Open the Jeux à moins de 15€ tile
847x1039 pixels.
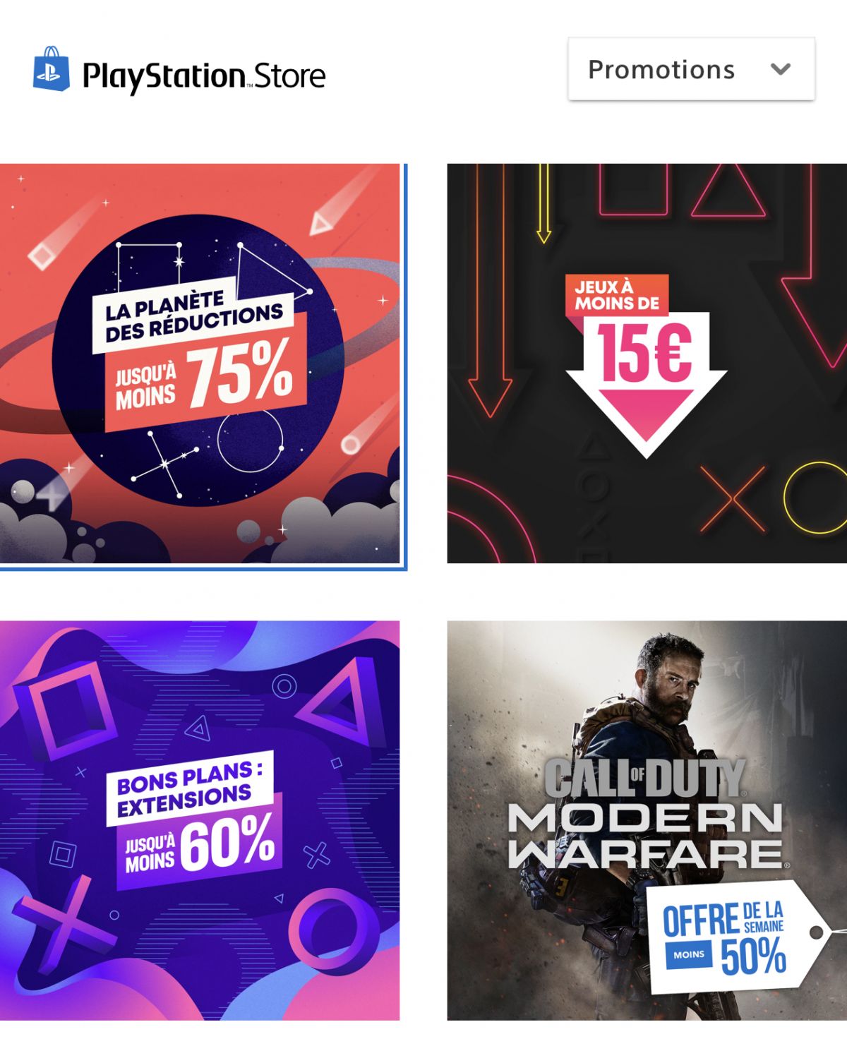point(647,364)
